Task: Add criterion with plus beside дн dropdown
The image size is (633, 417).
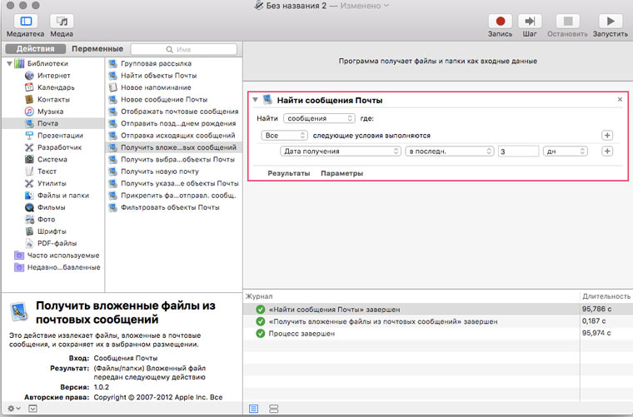Action: [x=607, y=151]
